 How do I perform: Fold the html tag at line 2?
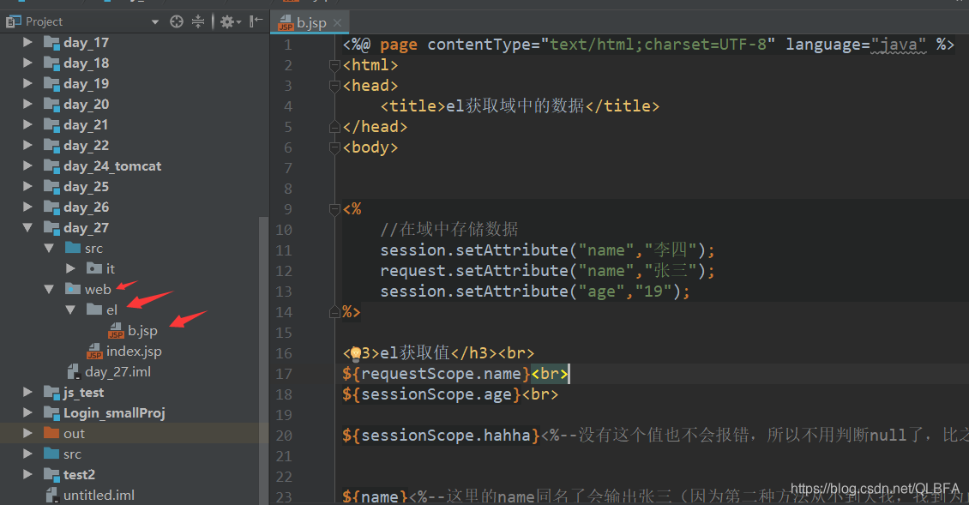tap(335, 65)
